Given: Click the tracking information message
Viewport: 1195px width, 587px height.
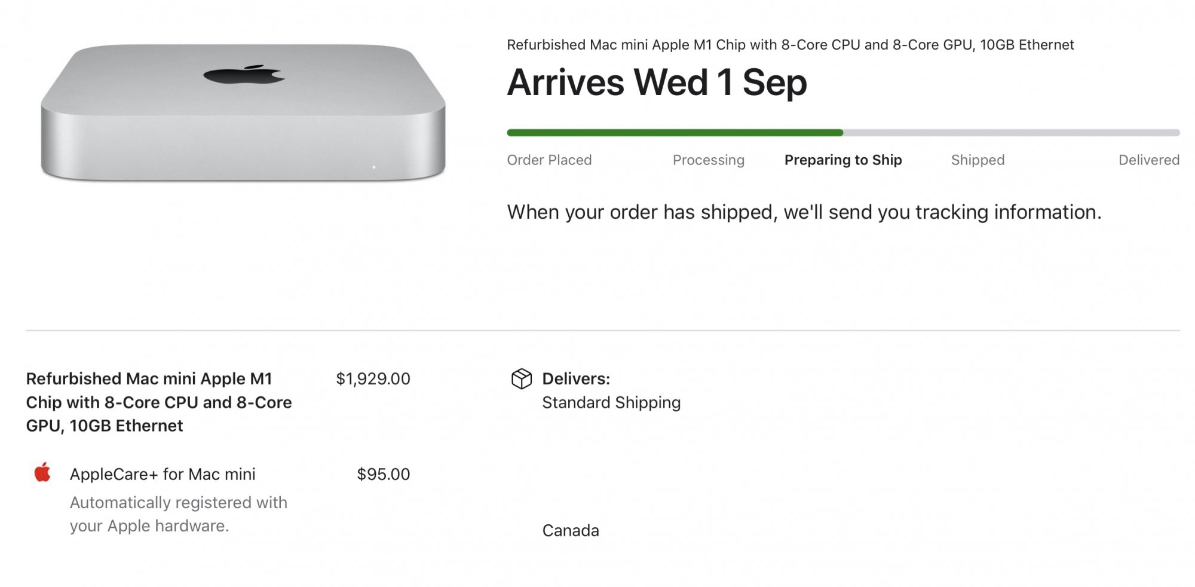Looking at the screenshot, I should tap(804, 212).
